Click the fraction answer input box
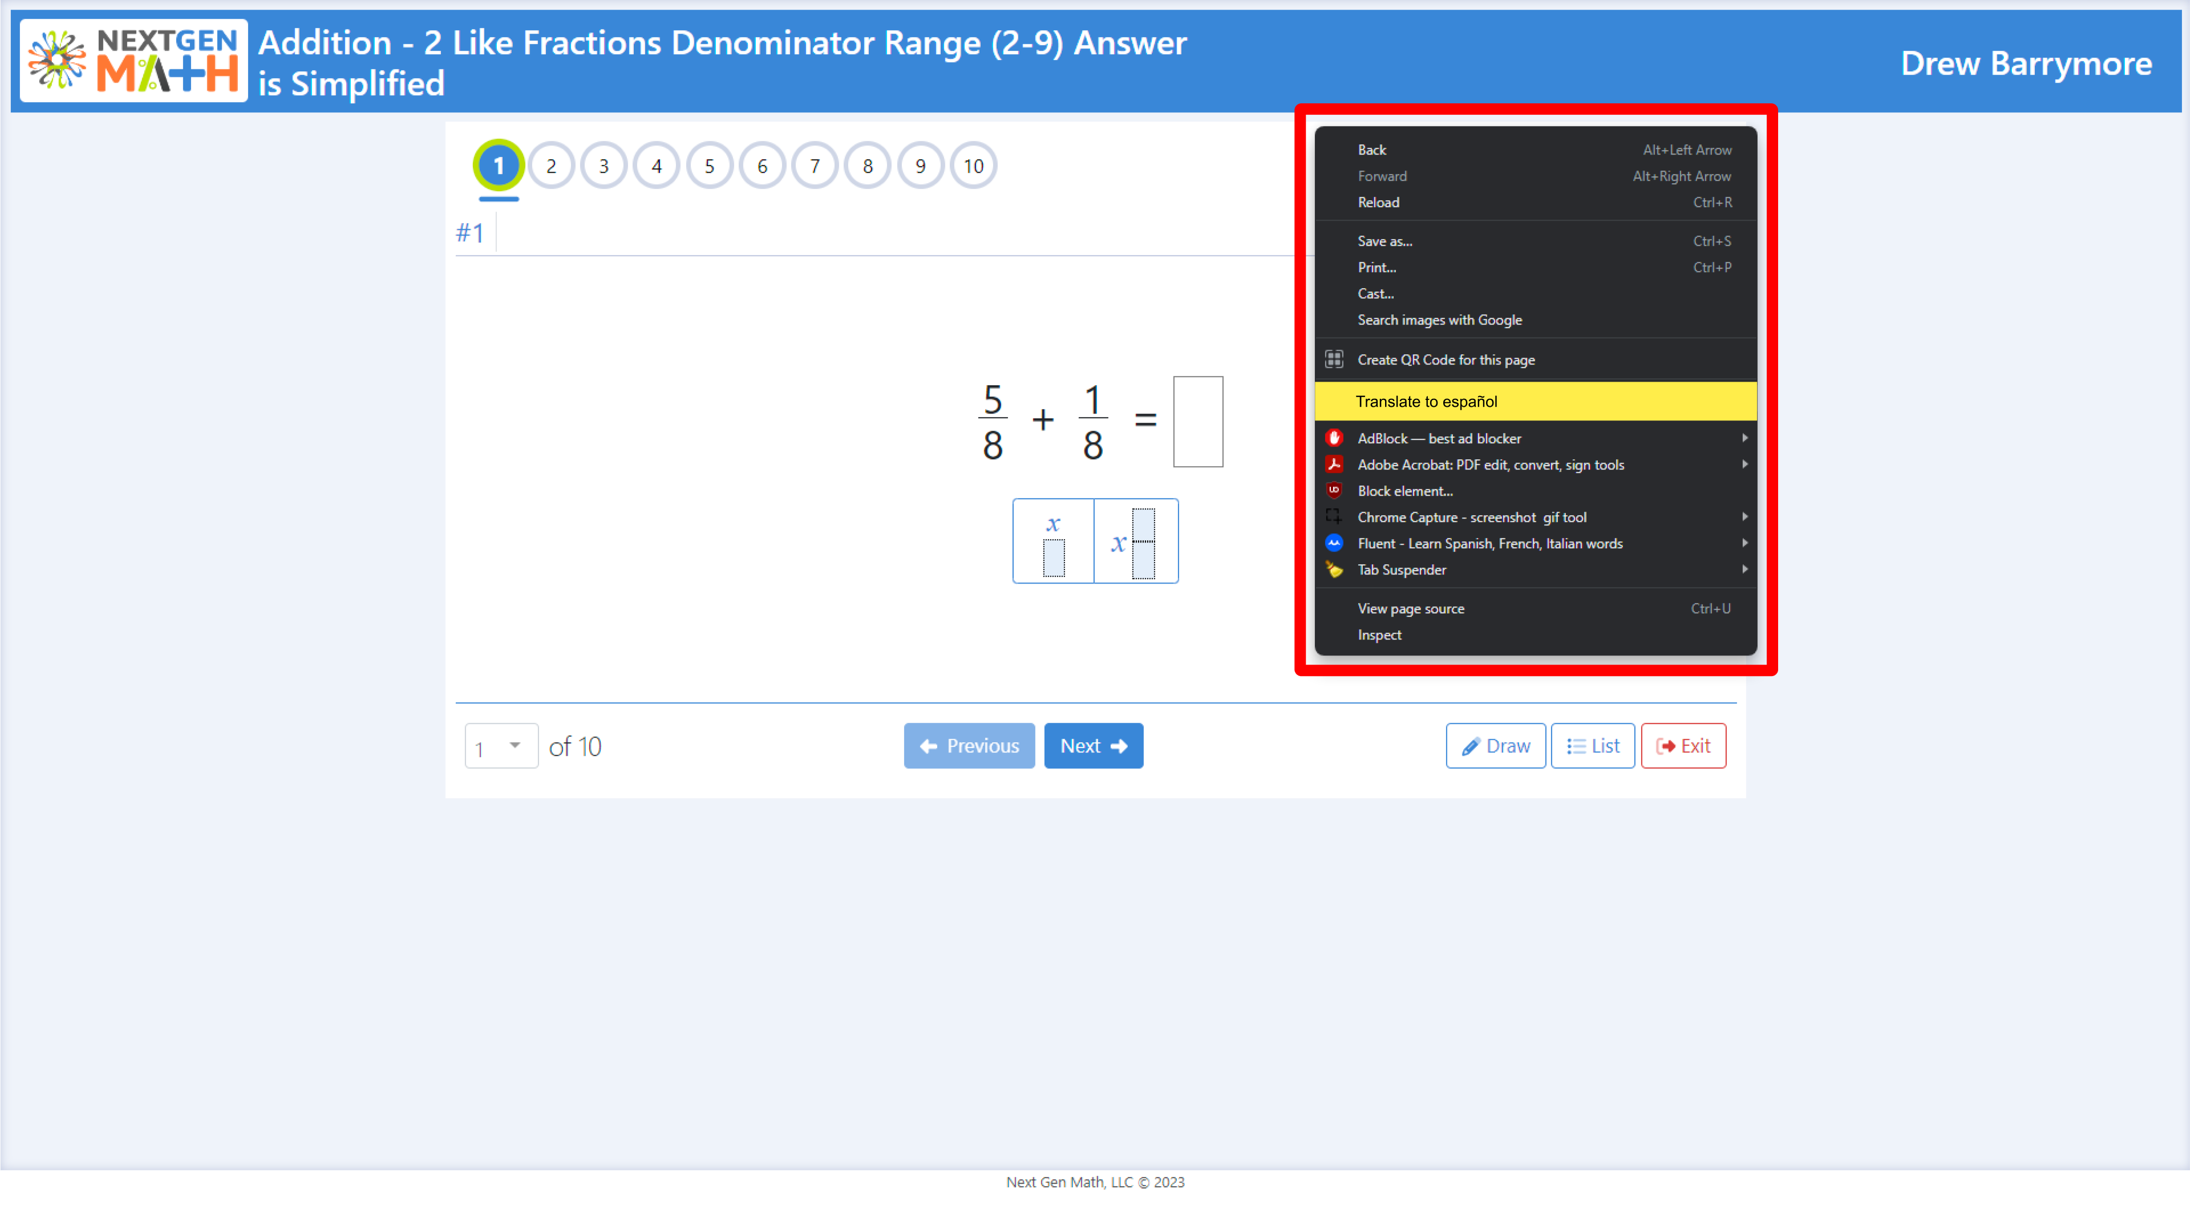 [1198, 421]
